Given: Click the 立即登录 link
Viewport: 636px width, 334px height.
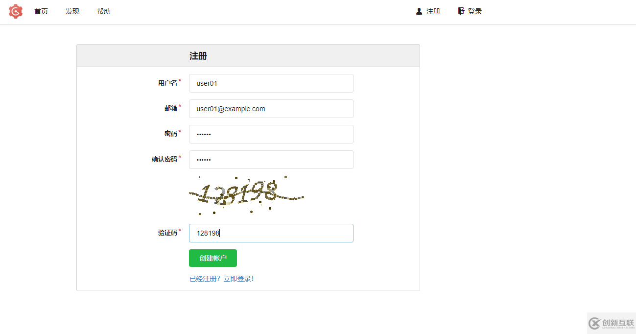Looking at the screenshot, I should (x=239, y=278).
